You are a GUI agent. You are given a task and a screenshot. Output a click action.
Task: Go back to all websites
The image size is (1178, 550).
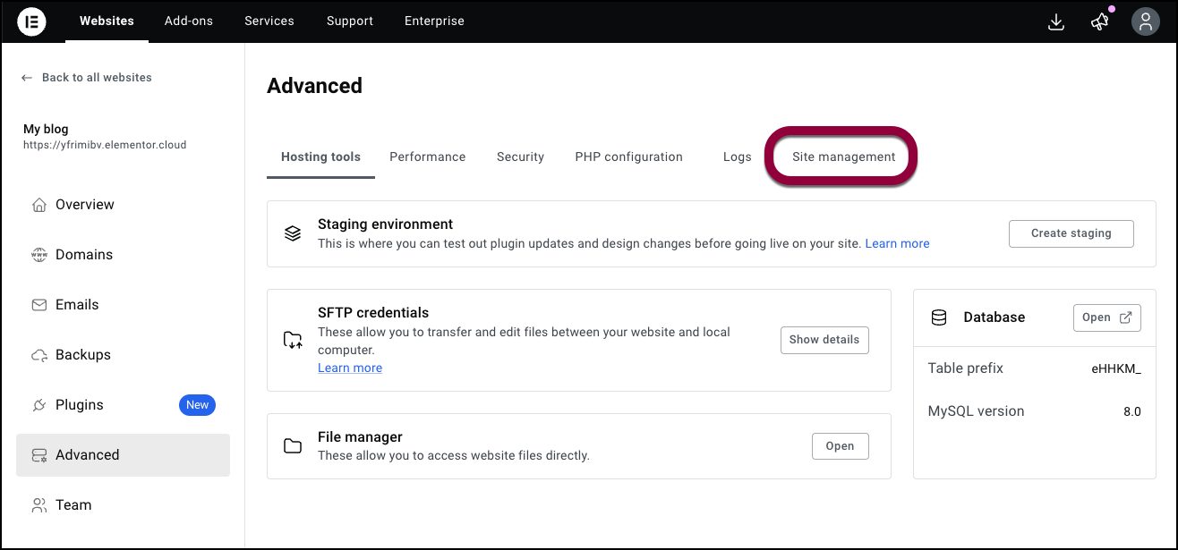coord(86,78)
